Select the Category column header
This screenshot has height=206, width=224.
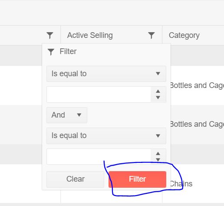(184, 35)
